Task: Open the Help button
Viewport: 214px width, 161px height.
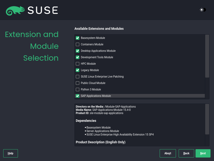Action: 10,153
